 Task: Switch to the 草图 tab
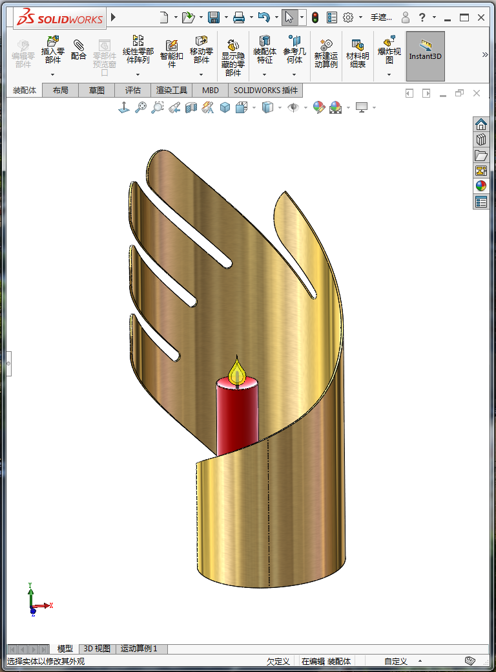(x=97, y=91)
